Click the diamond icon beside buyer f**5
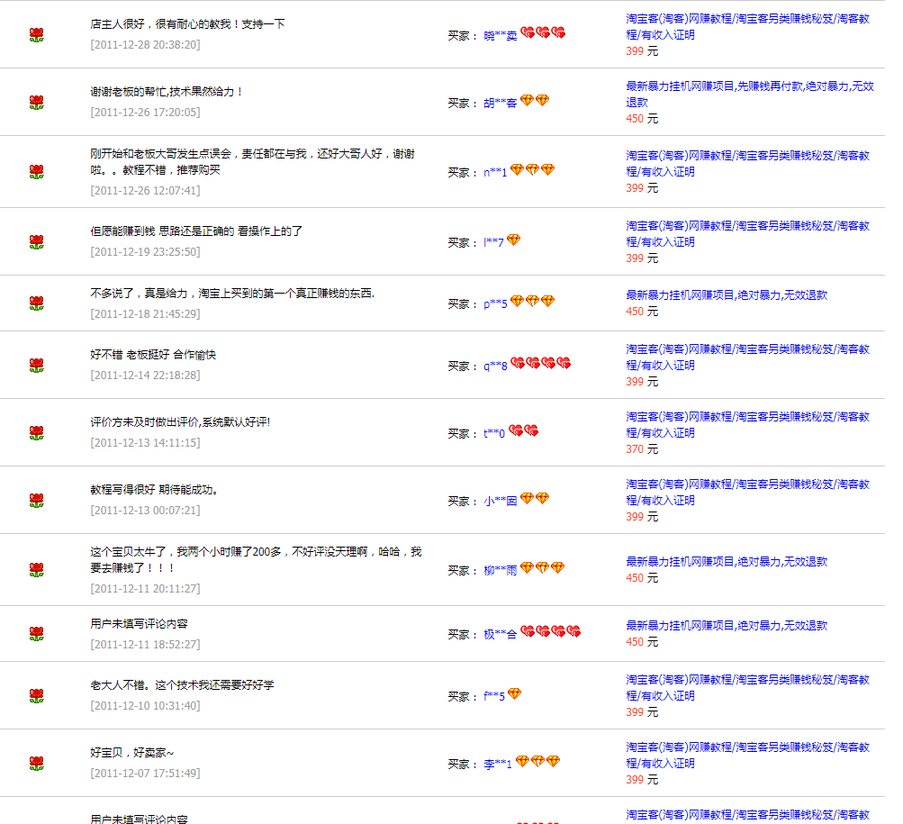The width and height of the screenshot is (903, 824). pyautogui.click(x=514, y=694)
